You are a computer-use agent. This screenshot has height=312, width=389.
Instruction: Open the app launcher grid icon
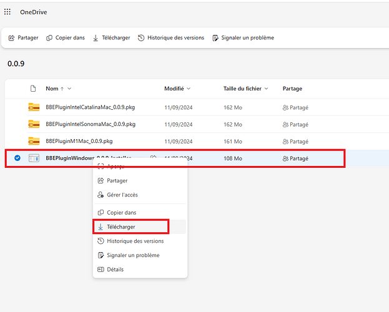click(7, 12)
